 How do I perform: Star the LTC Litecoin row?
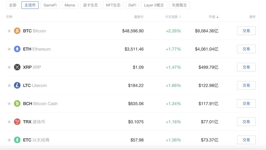pos(9,85)
